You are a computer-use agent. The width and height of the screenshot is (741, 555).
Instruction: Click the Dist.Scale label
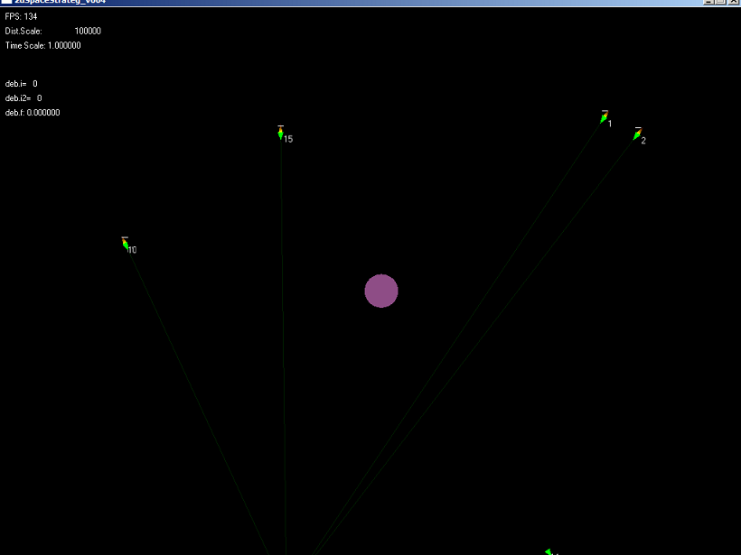[x=23, y=31]
